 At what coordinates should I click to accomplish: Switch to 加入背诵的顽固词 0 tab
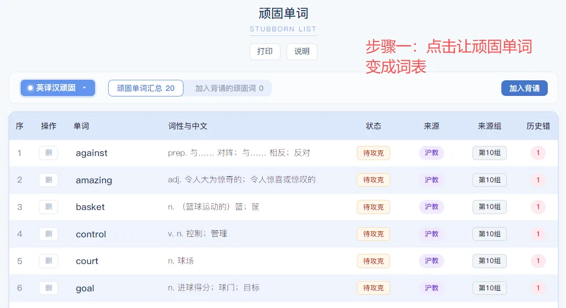229,88
